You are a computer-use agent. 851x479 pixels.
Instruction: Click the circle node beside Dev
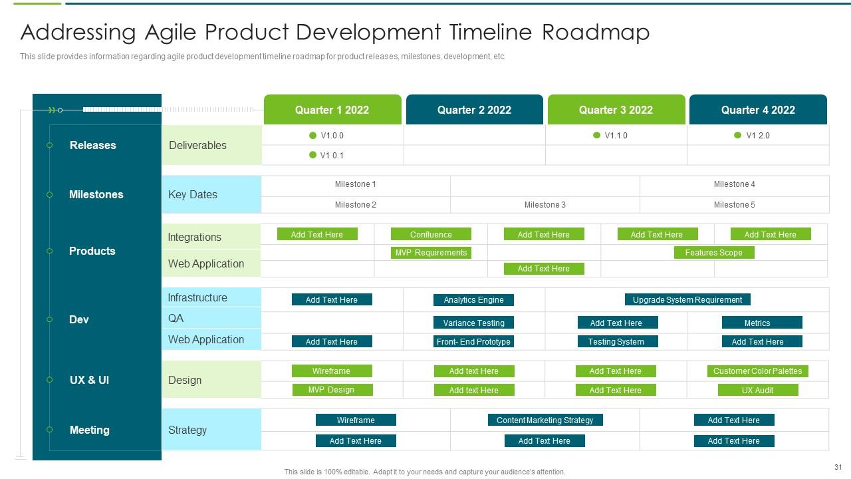pos(48,319)
